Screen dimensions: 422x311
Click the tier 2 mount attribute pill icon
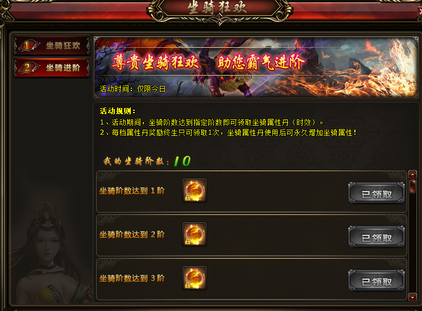tap(195, 234)
